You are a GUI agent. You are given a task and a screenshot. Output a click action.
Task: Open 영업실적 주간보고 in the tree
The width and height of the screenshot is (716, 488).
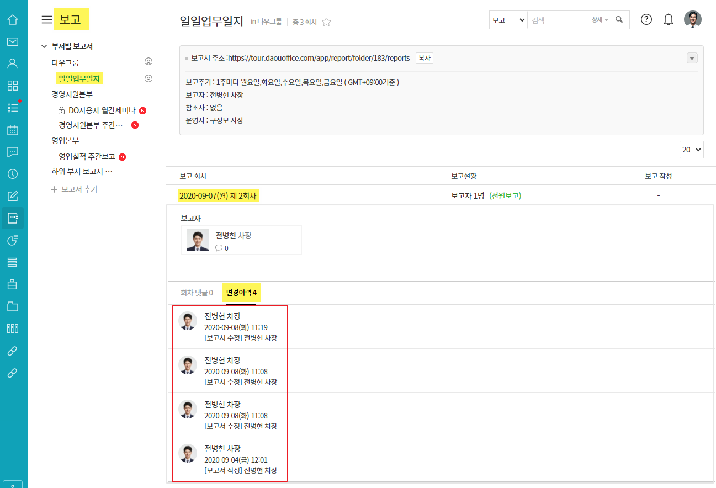pos(87,157)
